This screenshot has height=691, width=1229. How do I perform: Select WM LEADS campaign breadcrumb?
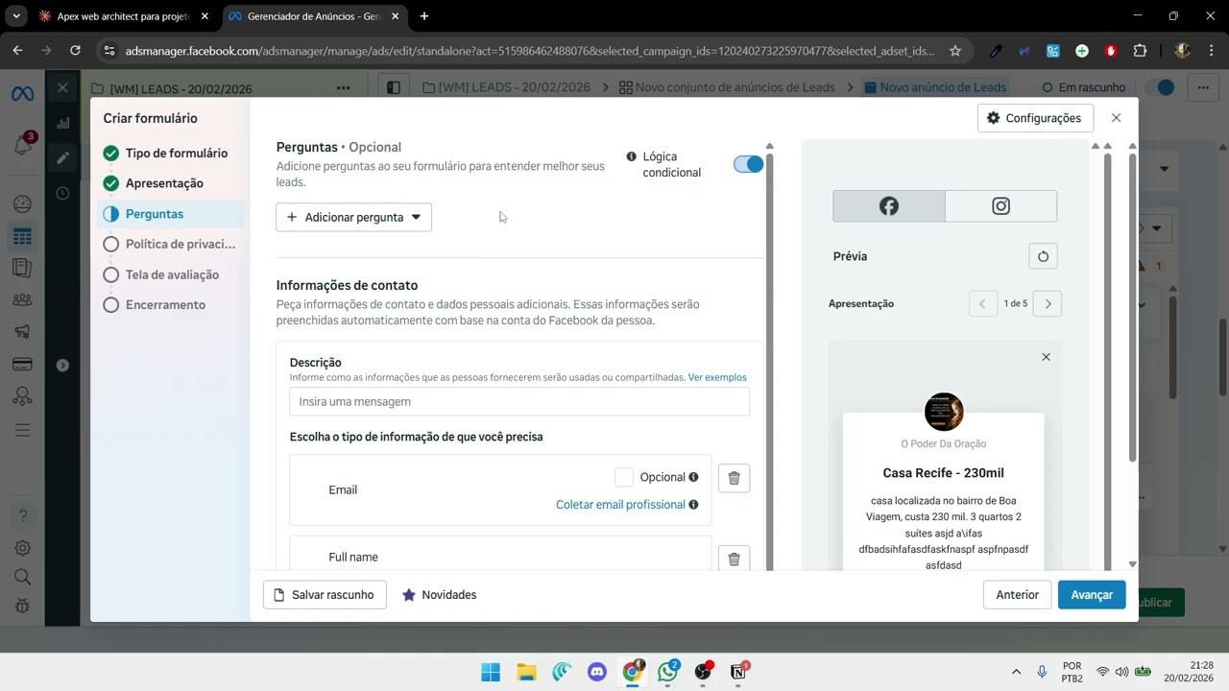[x=506, y=87]
